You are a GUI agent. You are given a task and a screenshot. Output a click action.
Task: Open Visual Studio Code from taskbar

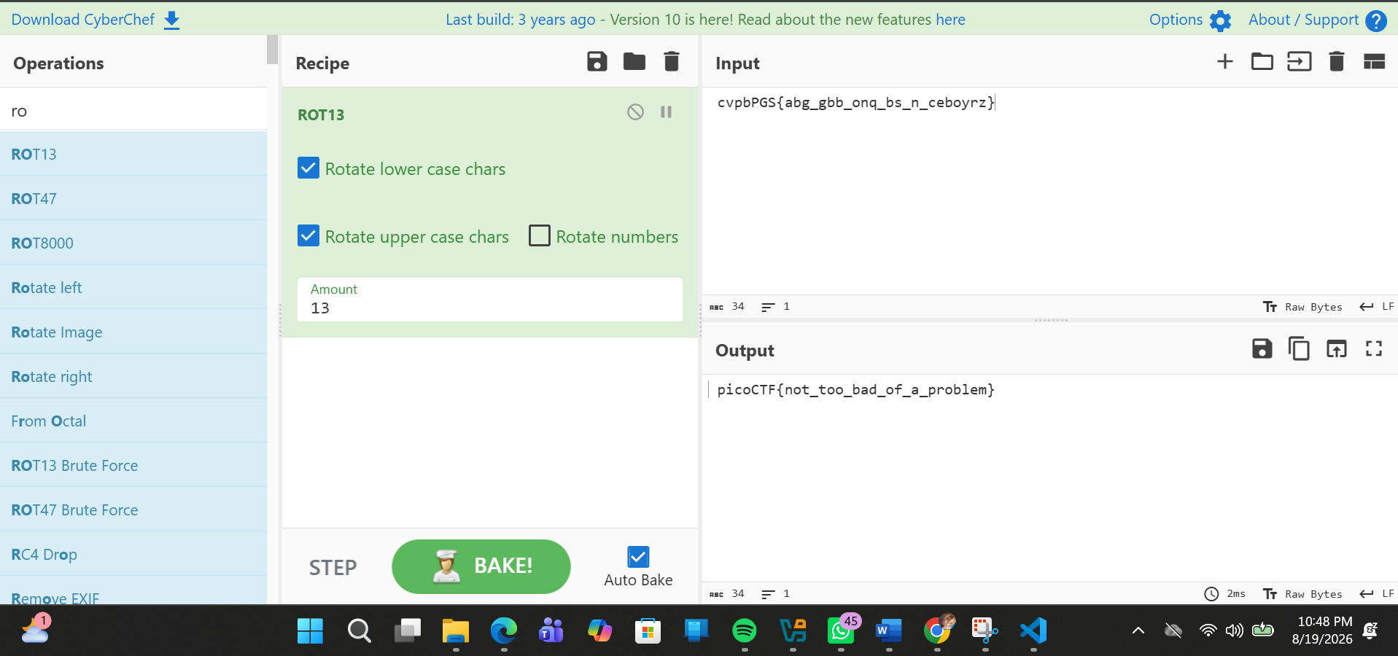[1033, 630]
